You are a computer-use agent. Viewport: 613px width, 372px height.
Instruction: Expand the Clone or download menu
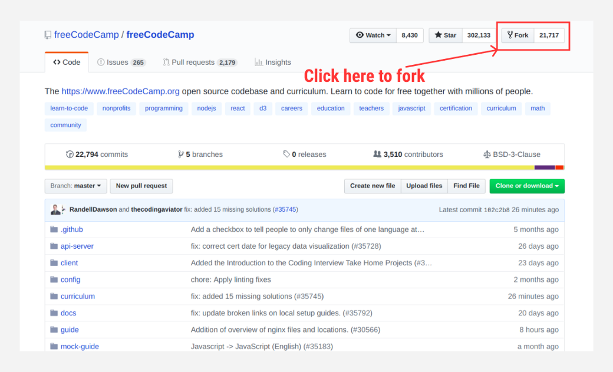[527, 186]
